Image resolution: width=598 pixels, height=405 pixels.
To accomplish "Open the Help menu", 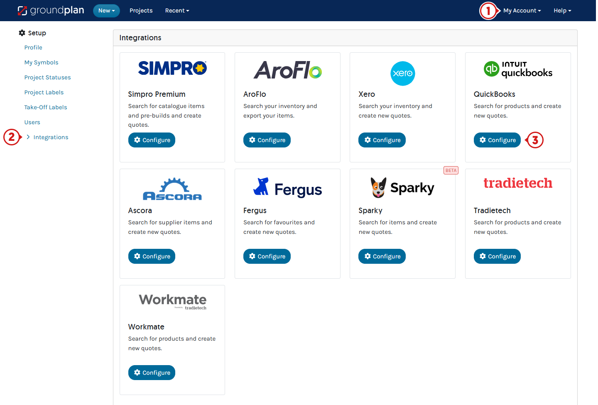I will coord(562,11).
